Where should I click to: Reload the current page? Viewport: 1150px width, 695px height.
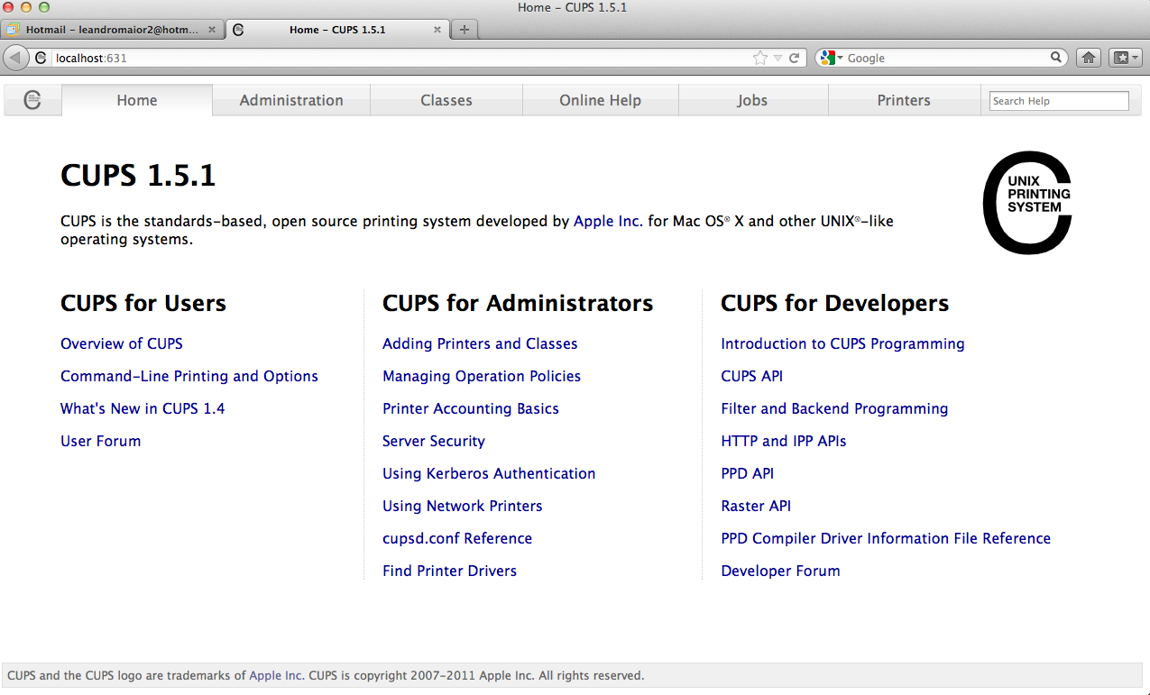pos(794,57)
